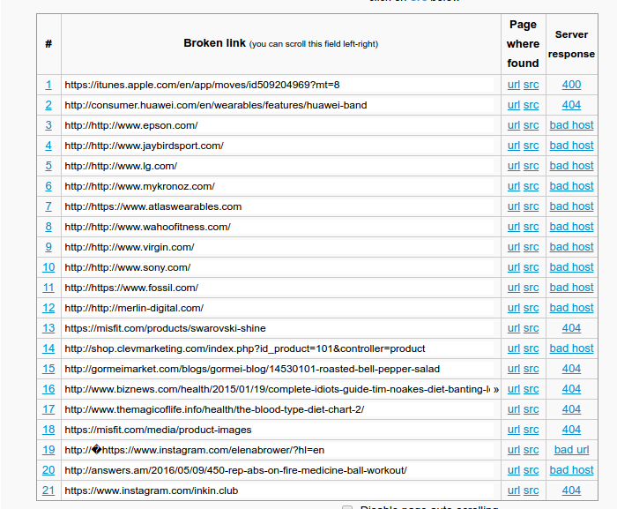
Task: Select the themagicoflife.info broken link field
Action: click(279, 409)
